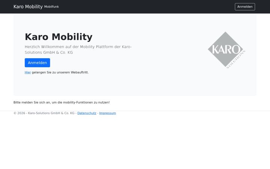Open the Datenschutz footer link
This screenshot has width=270, height=169.
point(87,113)
